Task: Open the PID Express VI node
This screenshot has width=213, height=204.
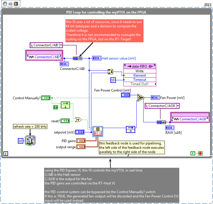Action: (x=97, y=131)
